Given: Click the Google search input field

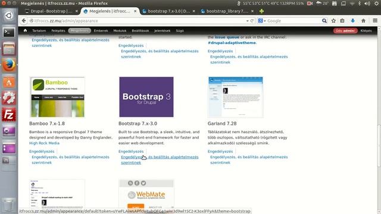Looking at the screenshot, I should [294, 21].
